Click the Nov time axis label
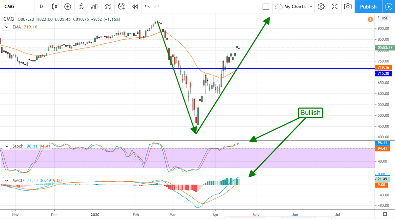The height and width of the screenshot is (219, 395). (x=16, y=214)
